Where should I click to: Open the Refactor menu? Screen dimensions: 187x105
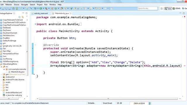tap(9, 5)
